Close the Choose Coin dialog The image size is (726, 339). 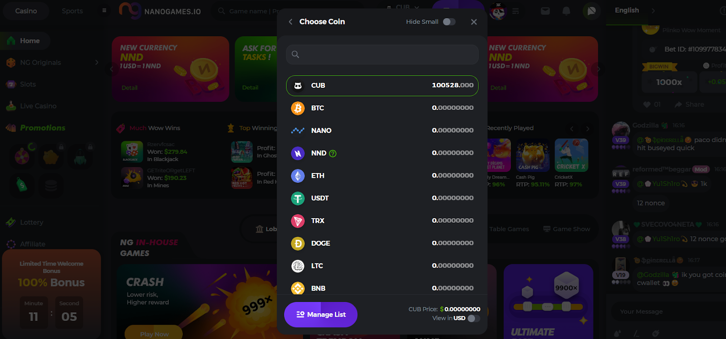[x=474, y=22]
